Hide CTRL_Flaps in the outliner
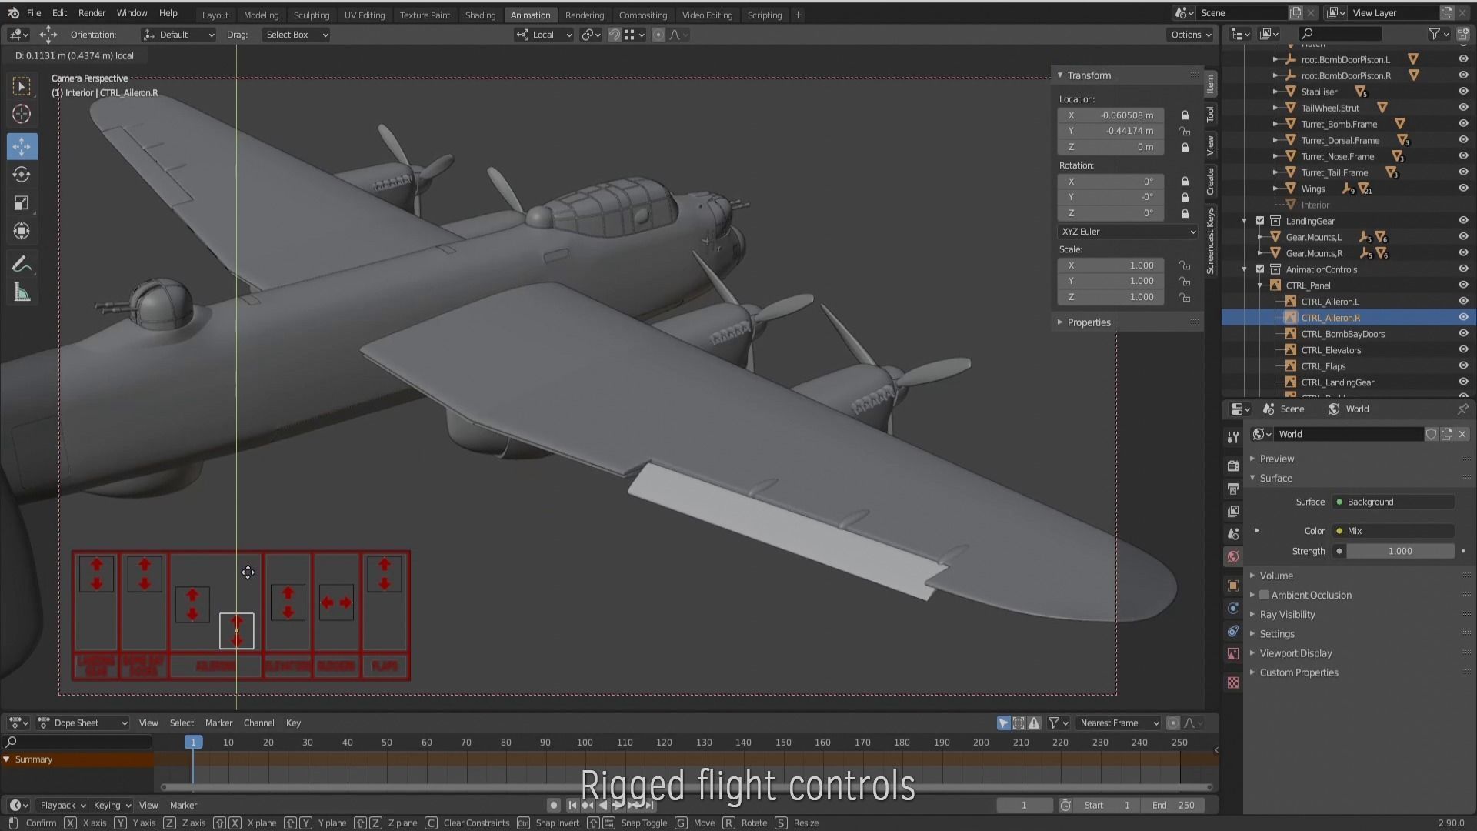This screenshot has height=831, width=1477. coord(1462,366)
